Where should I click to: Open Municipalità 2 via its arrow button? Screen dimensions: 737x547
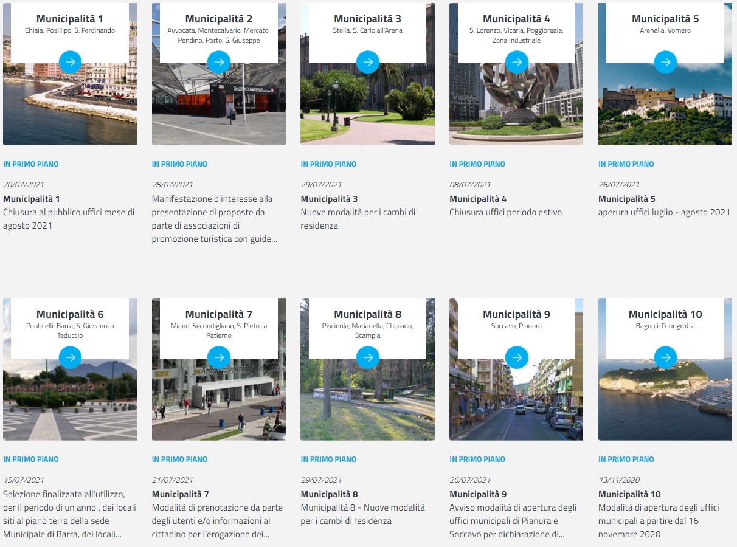219,62
